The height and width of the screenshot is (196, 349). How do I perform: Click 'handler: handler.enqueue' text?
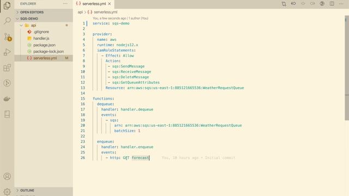click(127, 147)
